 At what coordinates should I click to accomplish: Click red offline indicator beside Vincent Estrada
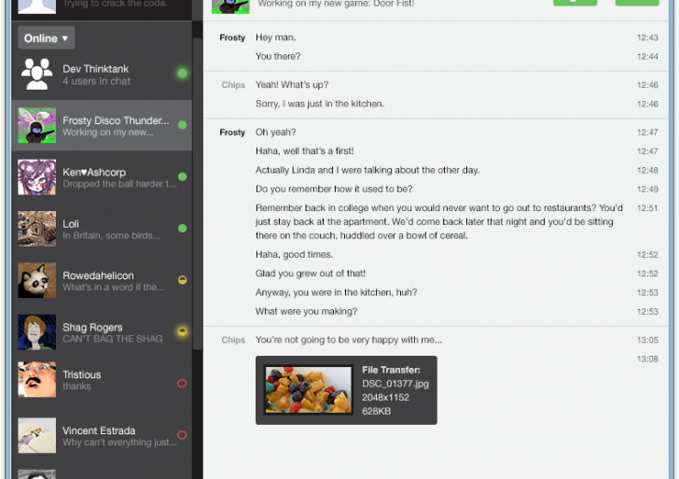coord(182,435)
